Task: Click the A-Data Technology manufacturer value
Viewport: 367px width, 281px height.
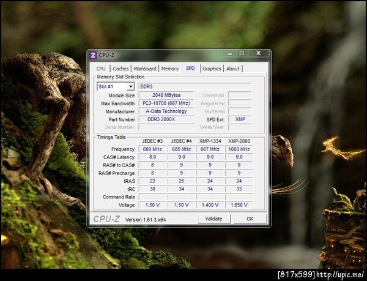Action: 166,111
